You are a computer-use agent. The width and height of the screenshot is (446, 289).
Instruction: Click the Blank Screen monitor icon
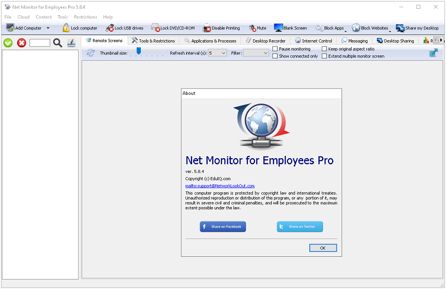[278, 27]
